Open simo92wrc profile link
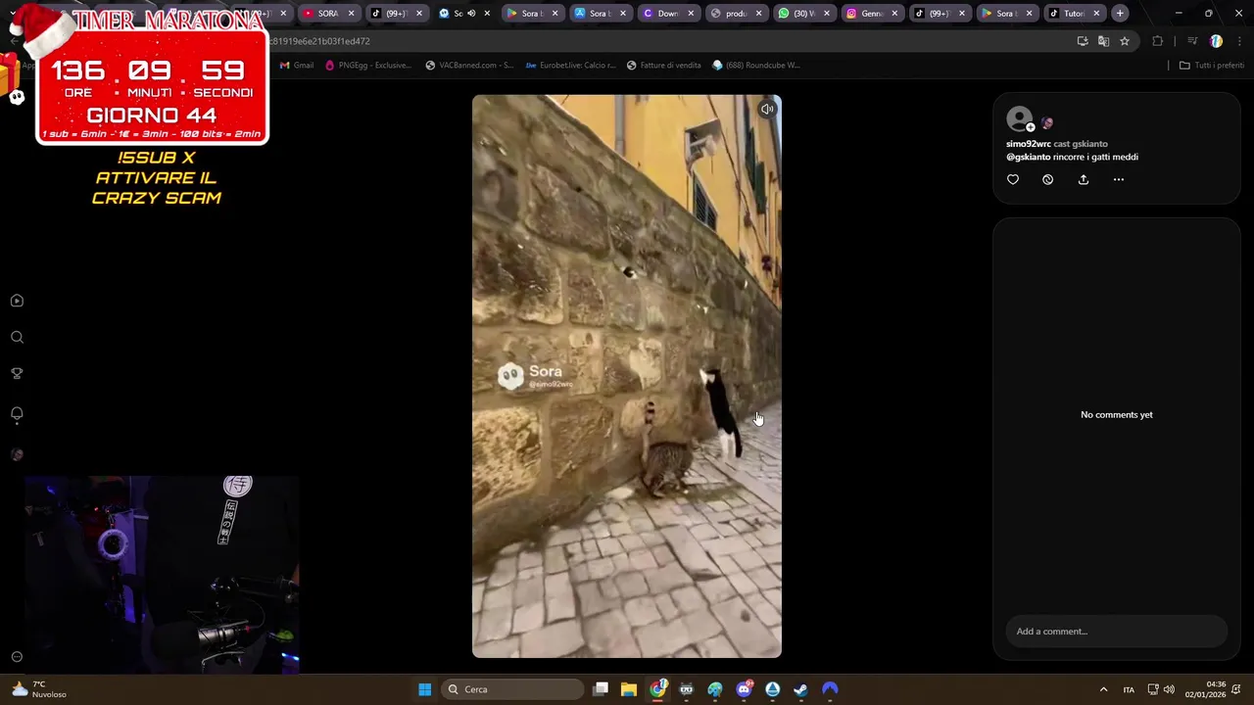The height and width of the screenshot is (705, 1254). 1028,144
